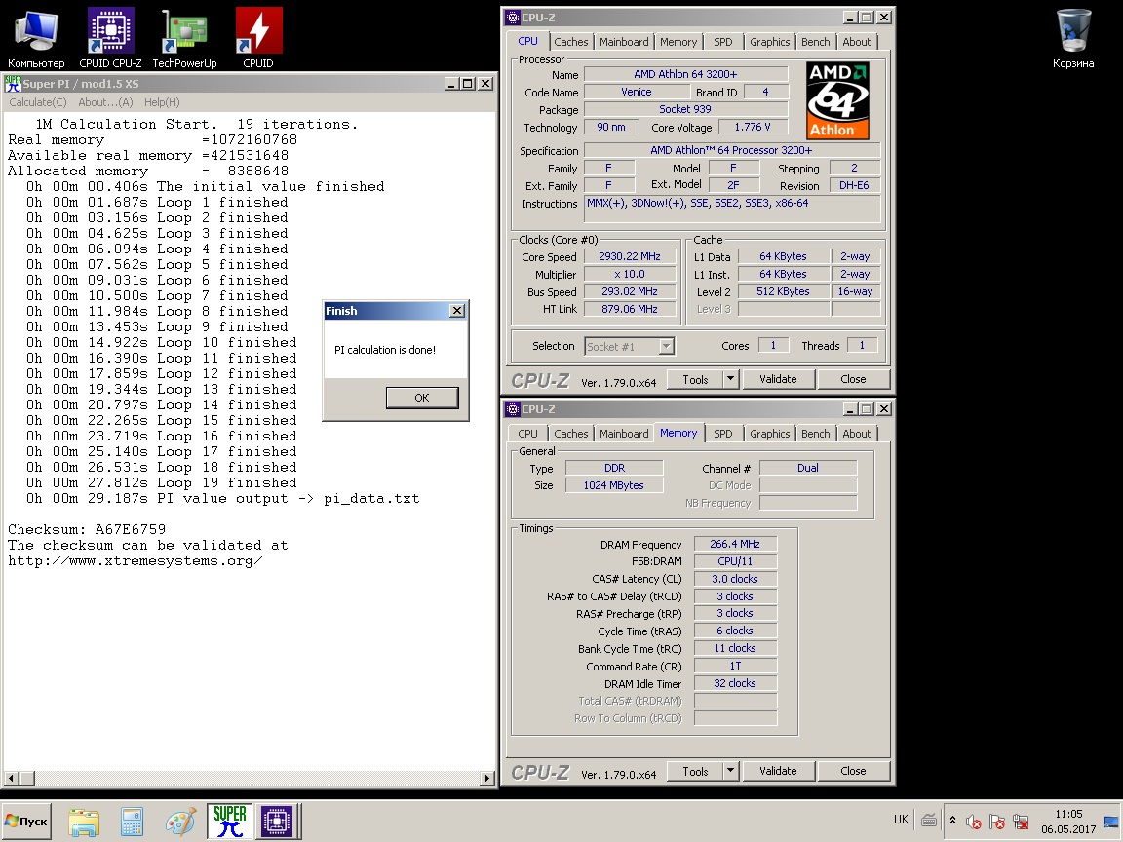Click Super PI title bar icon
Screen dimensions: 1123x842
click(13, 84)
